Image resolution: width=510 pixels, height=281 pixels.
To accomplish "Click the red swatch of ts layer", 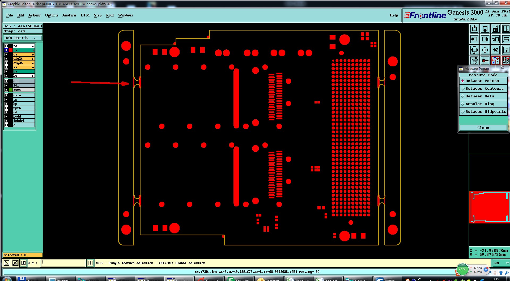I will click(x=11, y=50).
